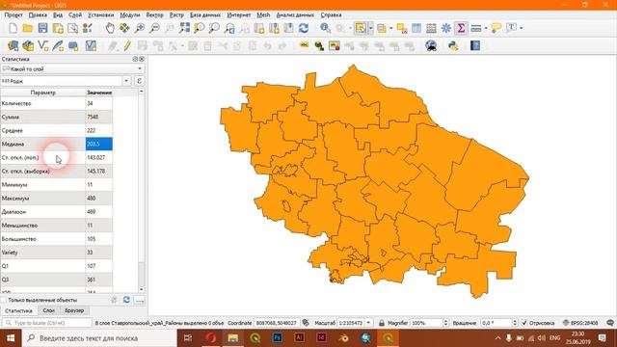The image size is (617, 347).
Task: Open expression dialog epsilon button
Action: (x=139, y=81)
